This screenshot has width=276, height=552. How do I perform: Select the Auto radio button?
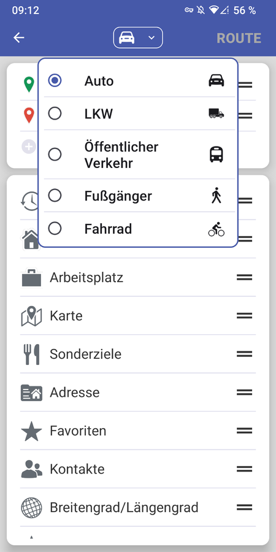point(55,80)
